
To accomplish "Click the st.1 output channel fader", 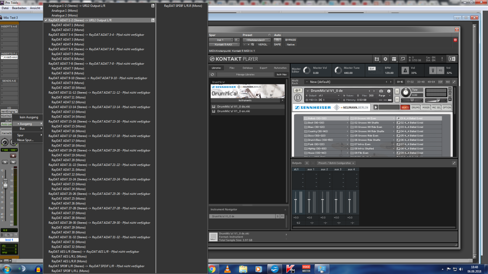I will pyautogui.click(x=296, y=200).
